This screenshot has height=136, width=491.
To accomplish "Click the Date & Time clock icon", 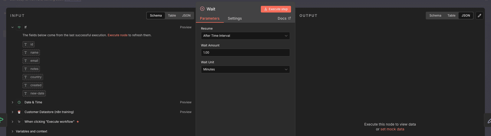I will (x=19, y=102).
